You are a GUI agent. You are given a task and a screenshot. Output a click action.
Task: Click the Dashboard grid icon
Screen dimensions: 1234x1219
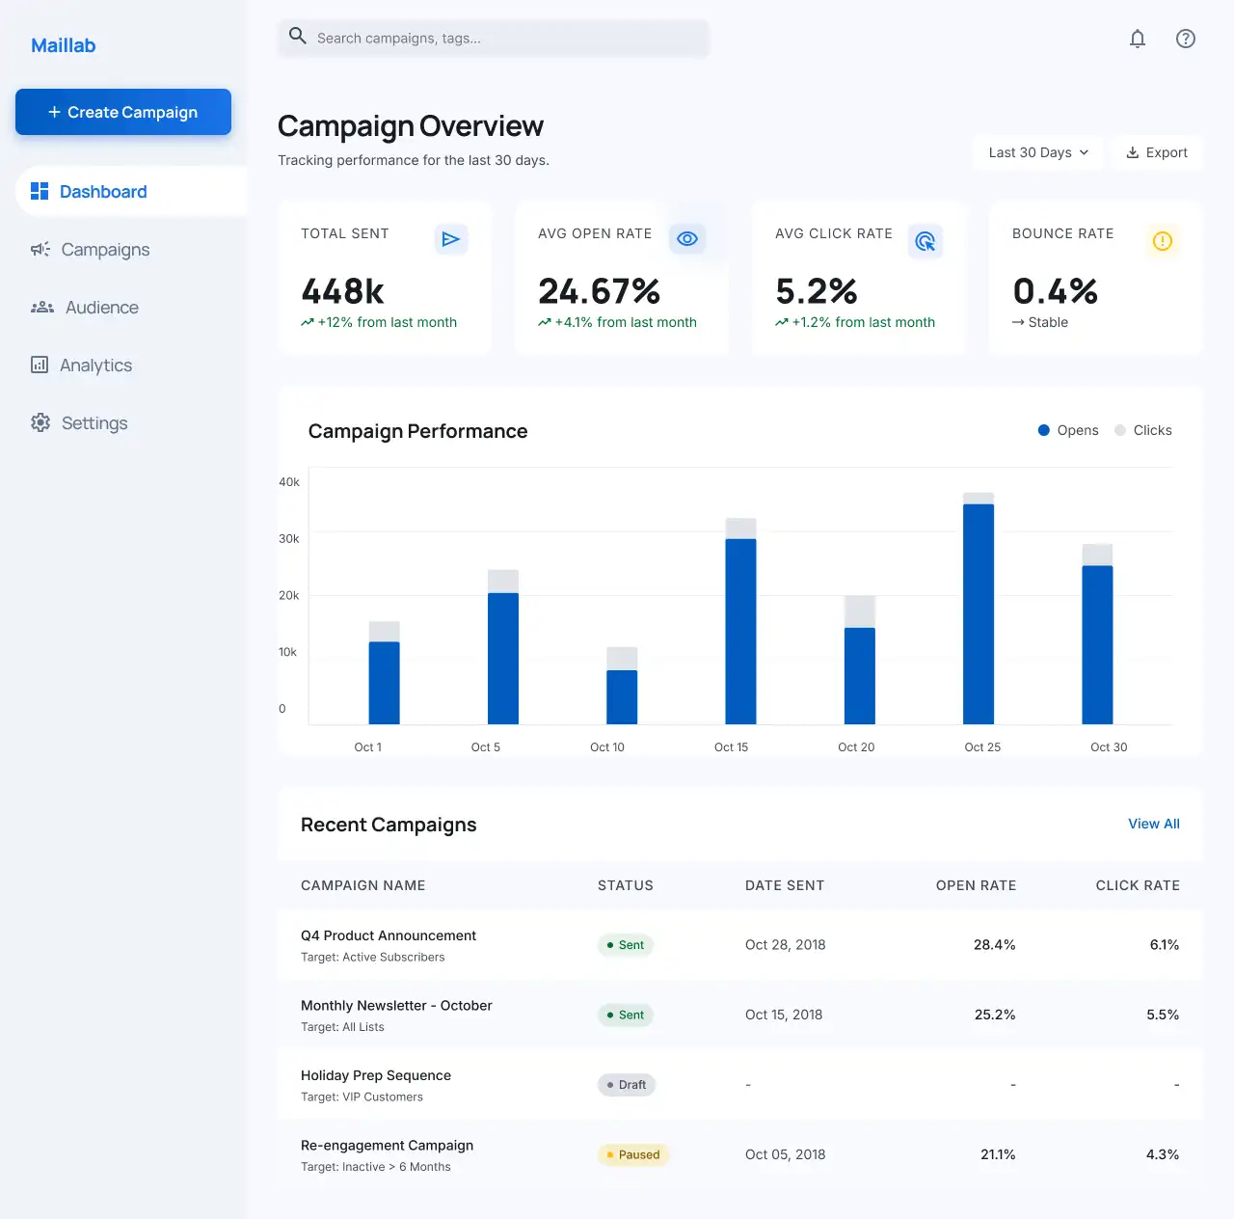coord(40,191)
